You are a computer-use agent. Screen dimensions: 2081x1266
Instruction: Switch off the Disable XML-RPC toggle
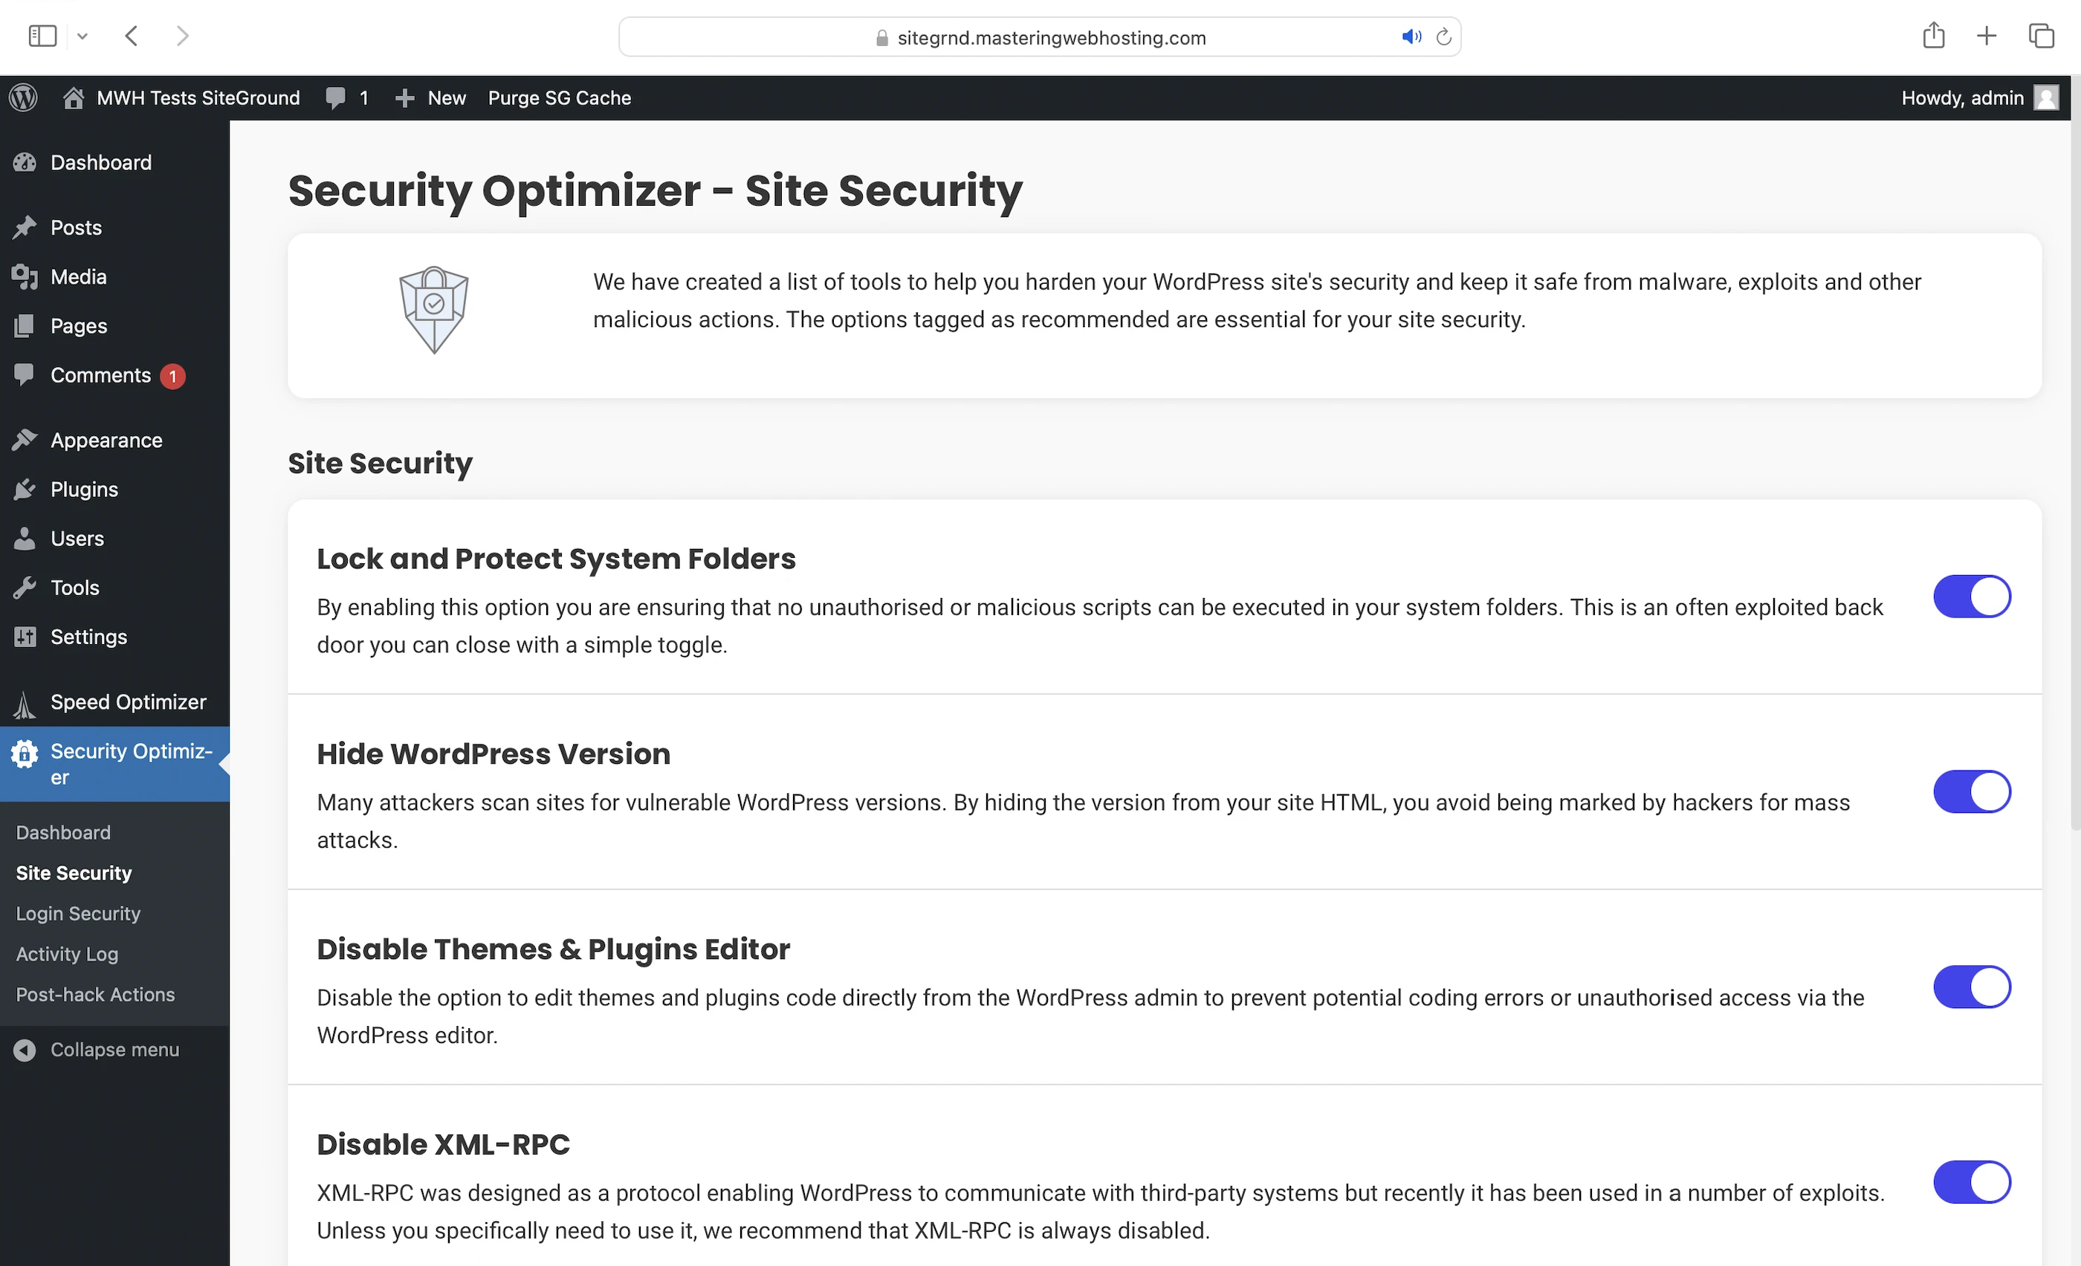(x=1971, y=1181)
